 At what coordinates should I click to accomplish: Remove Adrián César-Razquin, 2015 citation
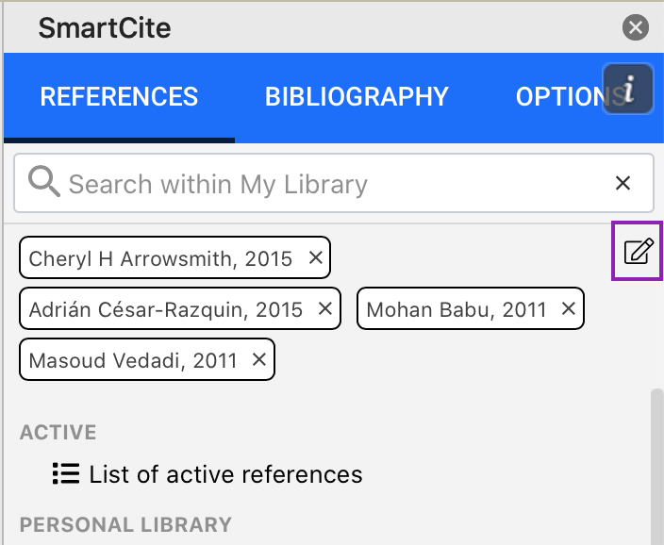point(325,308)
